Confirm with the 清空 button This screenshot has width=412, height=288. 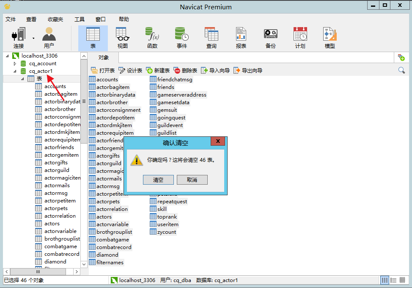click(x=158, y=180)
